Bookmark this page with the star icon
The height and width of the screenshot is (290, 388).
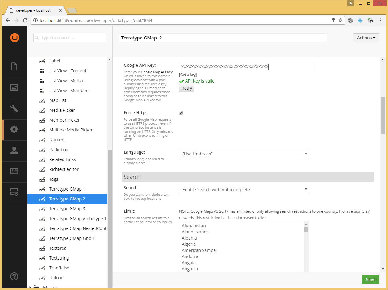(x=340, y=21)
